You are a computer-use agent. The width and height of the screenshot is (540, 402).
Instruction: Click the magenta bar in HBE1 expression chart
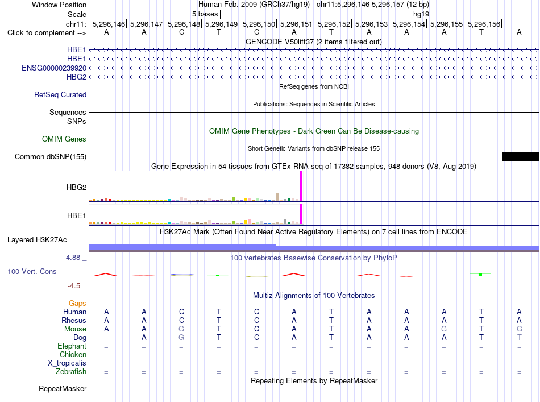coord(301,214)
